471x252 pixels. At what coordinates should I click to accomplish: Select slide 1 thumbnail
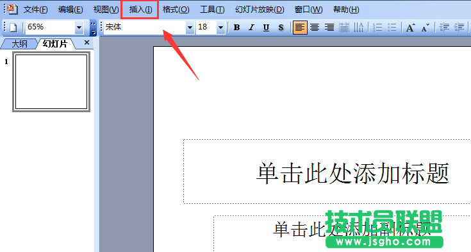tap(51, 82)
